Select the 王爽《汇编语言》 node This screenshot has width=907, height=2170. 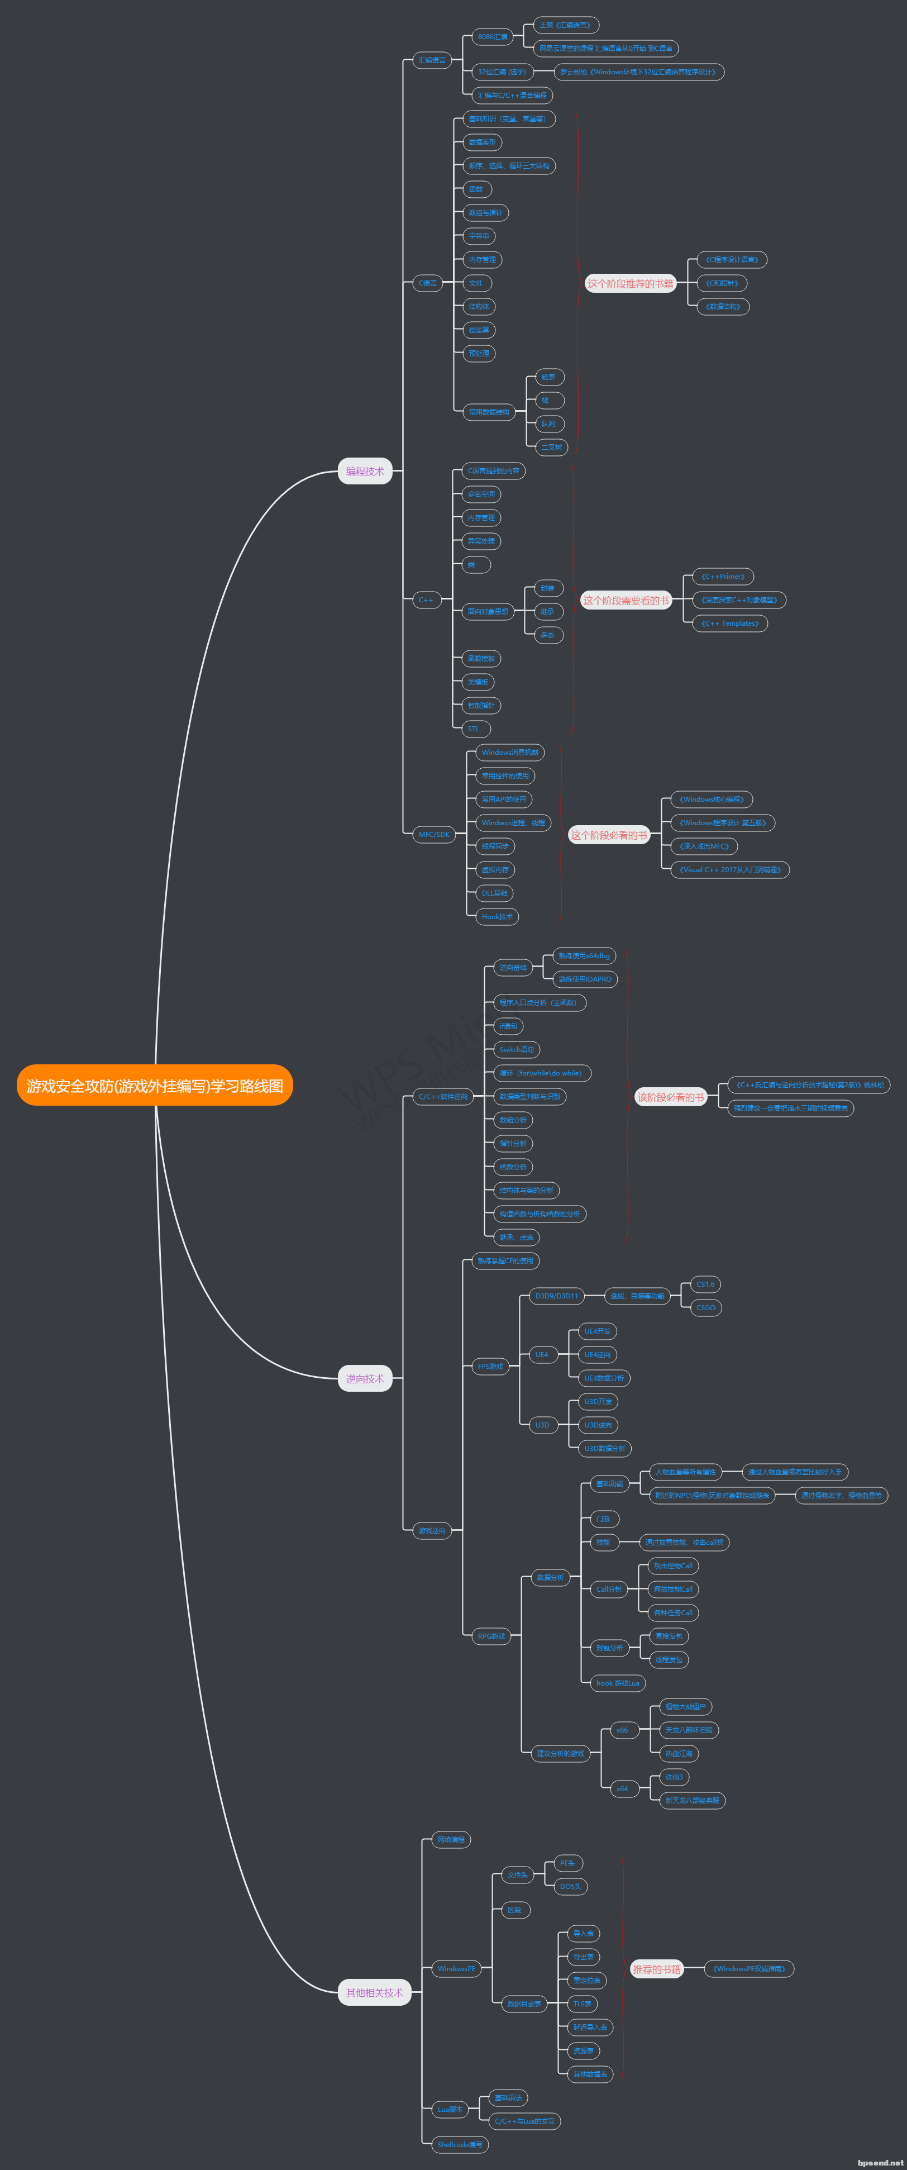(x=567, y=25)
